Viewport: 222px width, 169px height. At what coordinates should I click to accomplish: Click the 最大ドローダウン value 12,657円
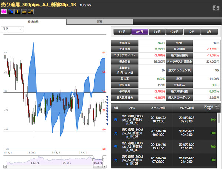213,97
